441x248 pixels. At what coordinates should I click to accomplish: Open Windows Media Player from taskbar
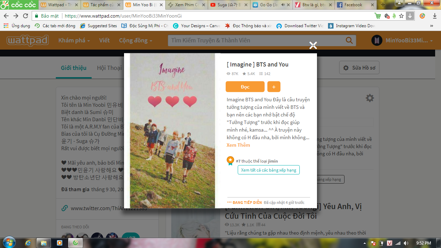(x=59, y=243)
